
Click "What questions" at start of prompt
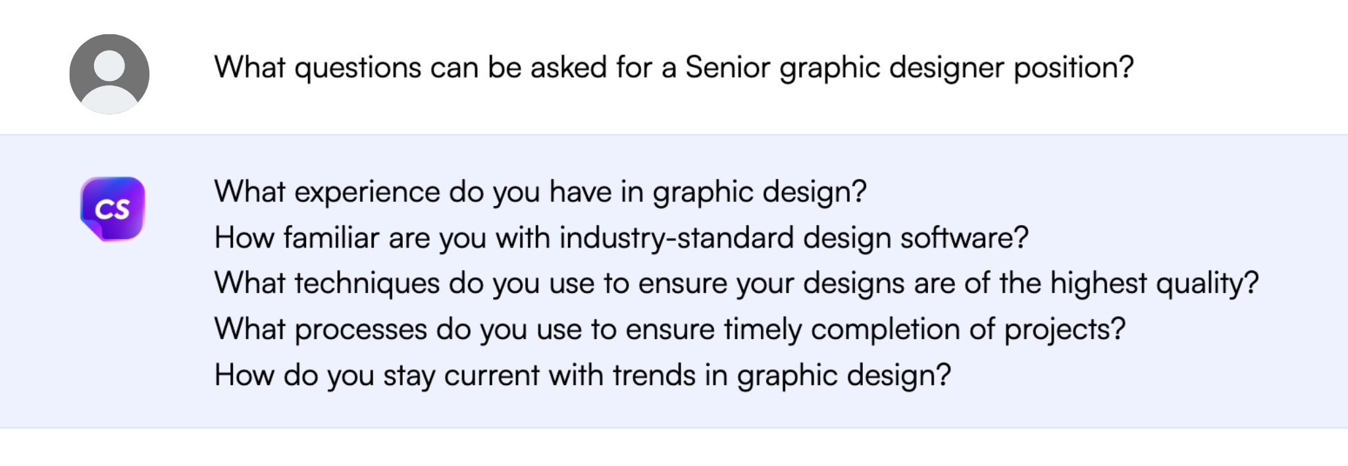pyautogui.click(x=318, y=67)
